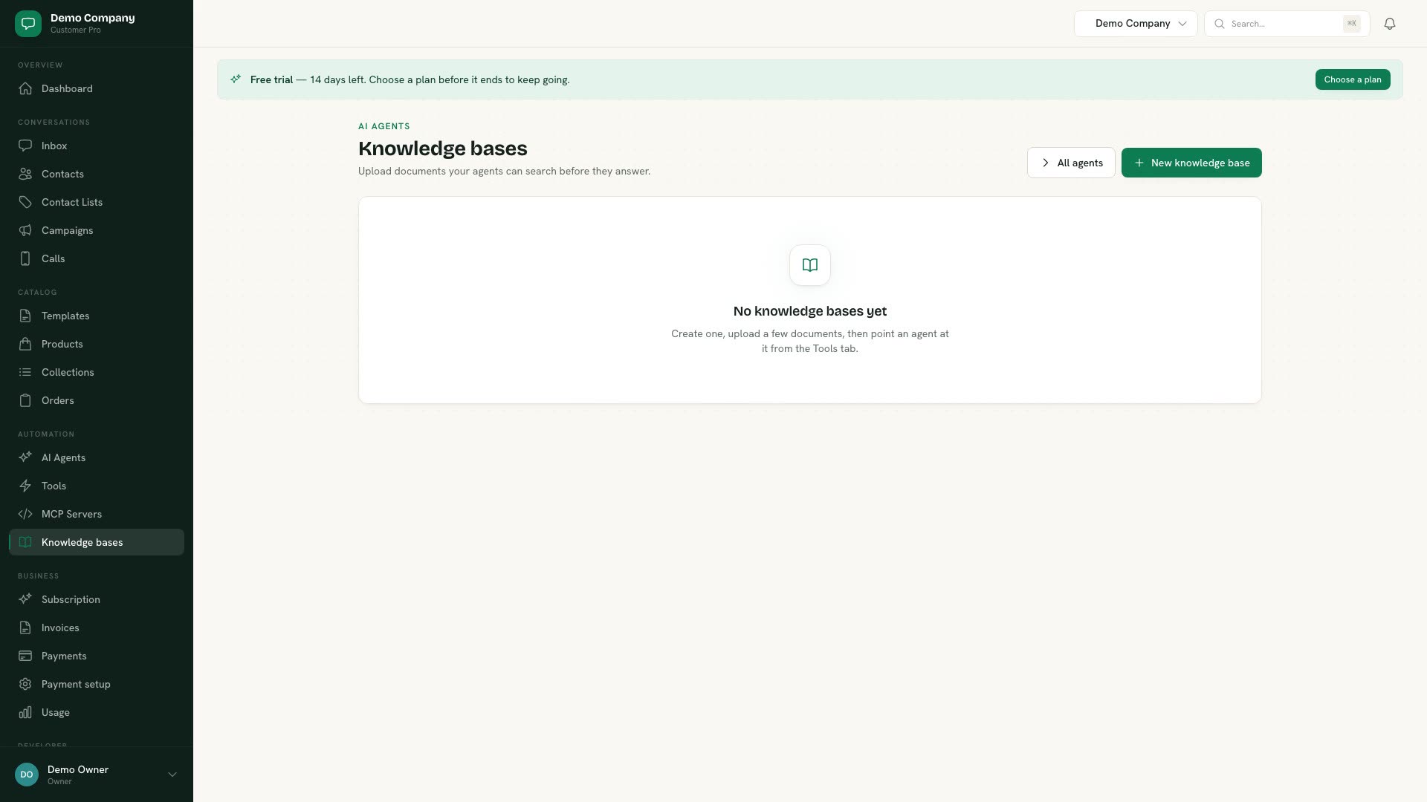1427x802 pixels.
Task: Click the New knowledge base button
Action: [x=1191, y=163]
